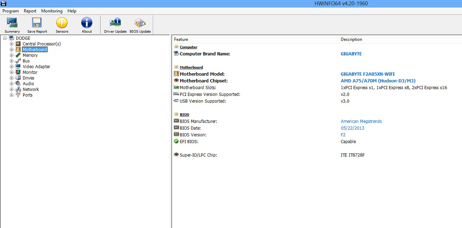
Task: Click the BIOS date 05/22/2013
Action: pyautogui.click(x=353, y=128)
